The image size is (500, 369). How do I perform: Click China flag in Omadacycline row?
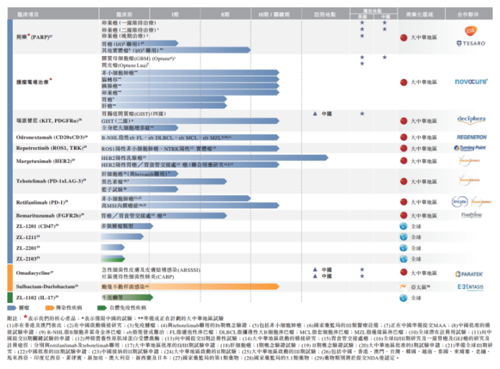point(404,272)
